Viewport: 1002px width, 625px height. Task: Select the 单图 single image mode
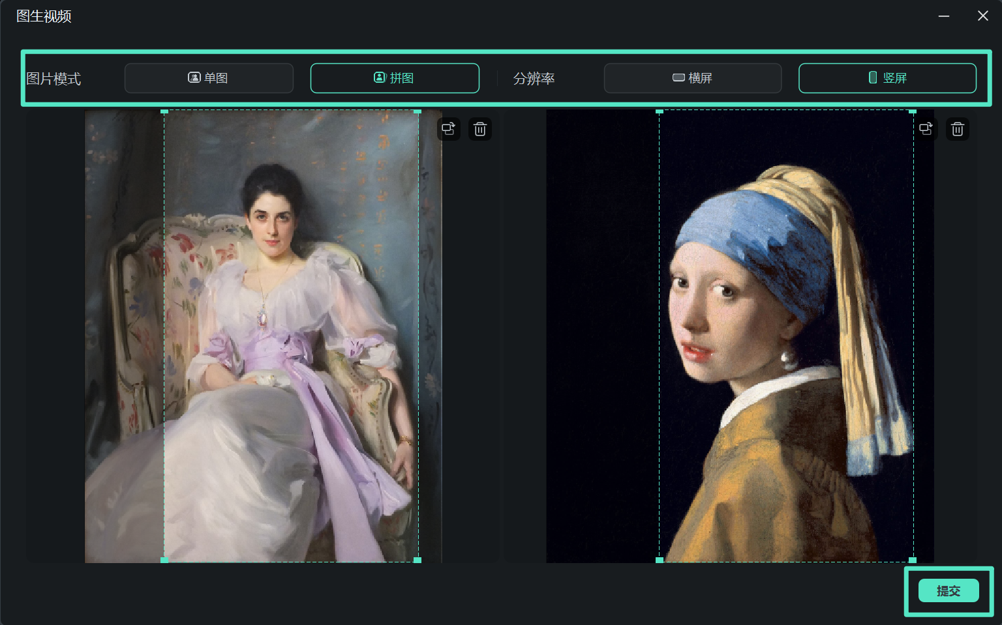(x=209, y=78)
